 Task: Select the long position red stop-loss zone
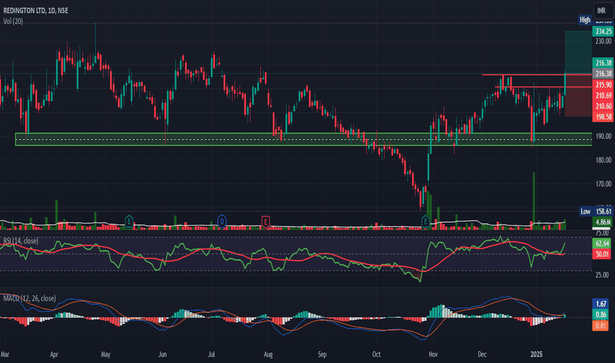(x=578, y=94)
